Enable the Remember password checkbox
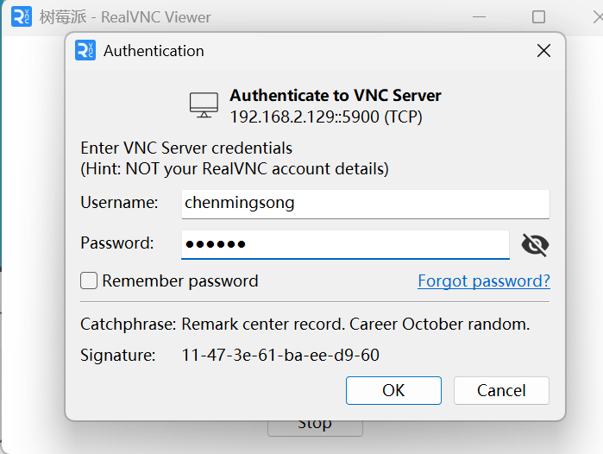Image resolution: width=603 pixels, height=454 pixels. point(89,281)
